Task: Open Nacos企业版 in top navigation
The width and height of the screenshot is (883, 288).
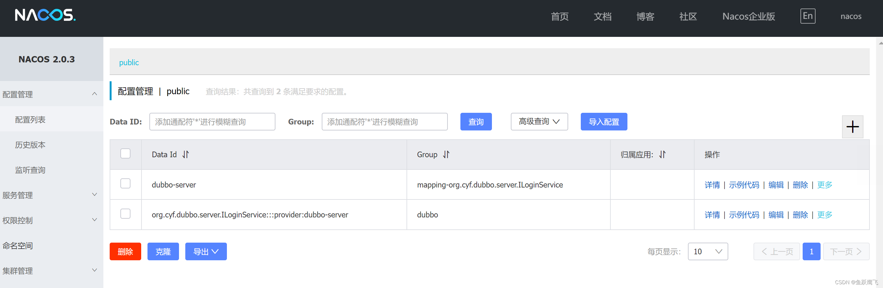Action: click(749, 16)
